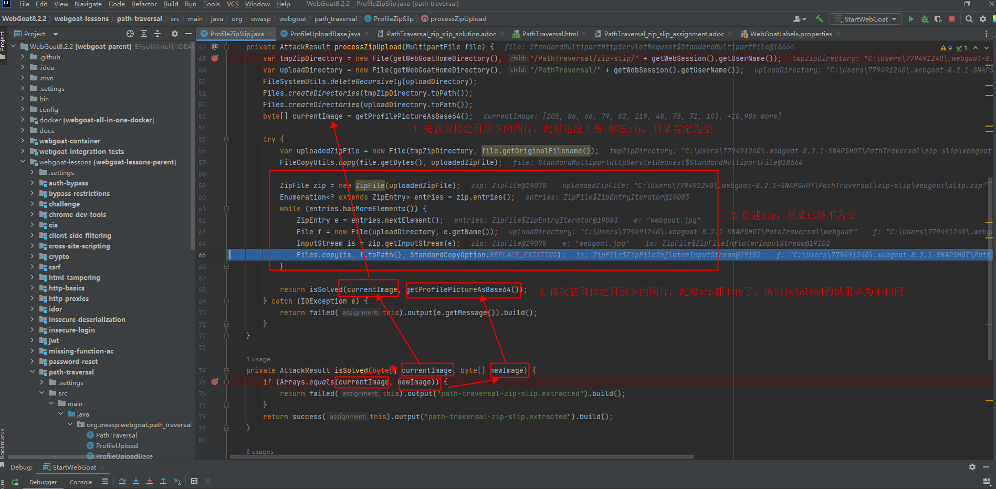Toggle code folding marker at line 74
Screen dimensions: 996x489
227,371
